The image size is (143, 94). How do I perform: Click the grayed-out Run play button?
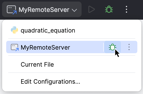click(91, 9)
